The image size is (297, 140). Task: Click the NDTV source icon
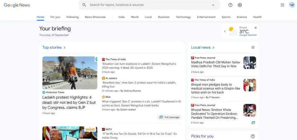(x=103, y=129)
